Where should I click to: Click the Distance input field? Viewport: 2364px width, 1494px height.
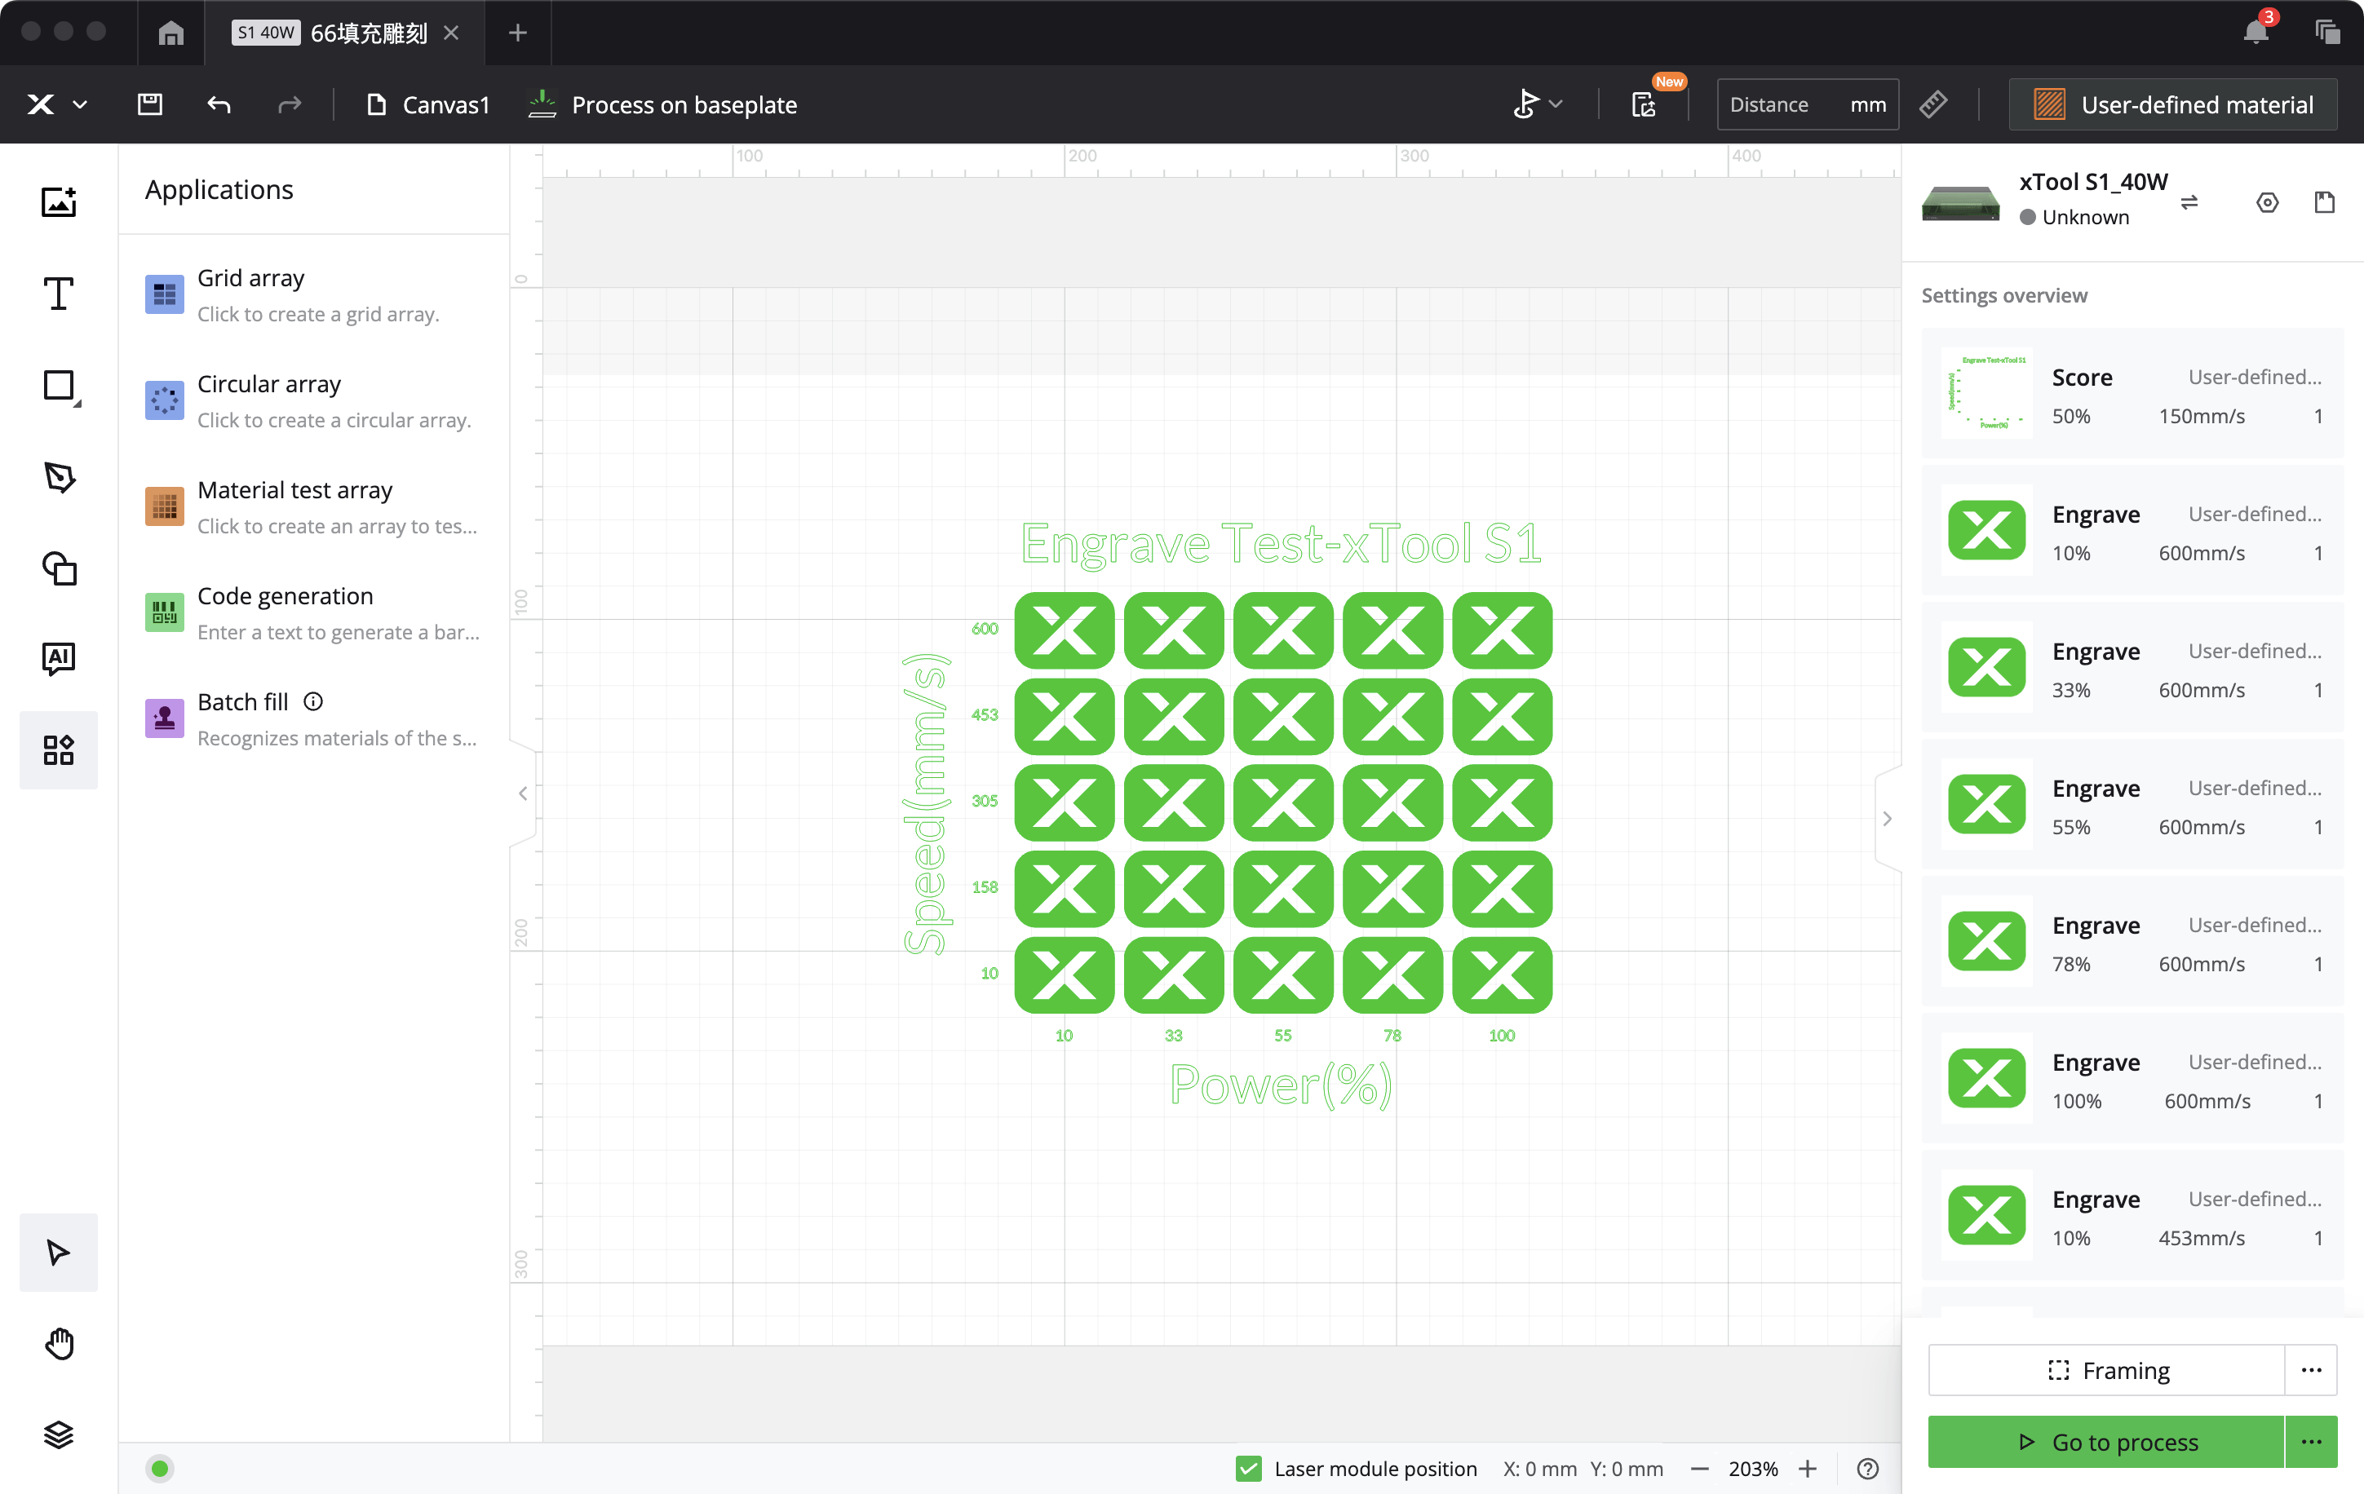(x=1808, y=104)
